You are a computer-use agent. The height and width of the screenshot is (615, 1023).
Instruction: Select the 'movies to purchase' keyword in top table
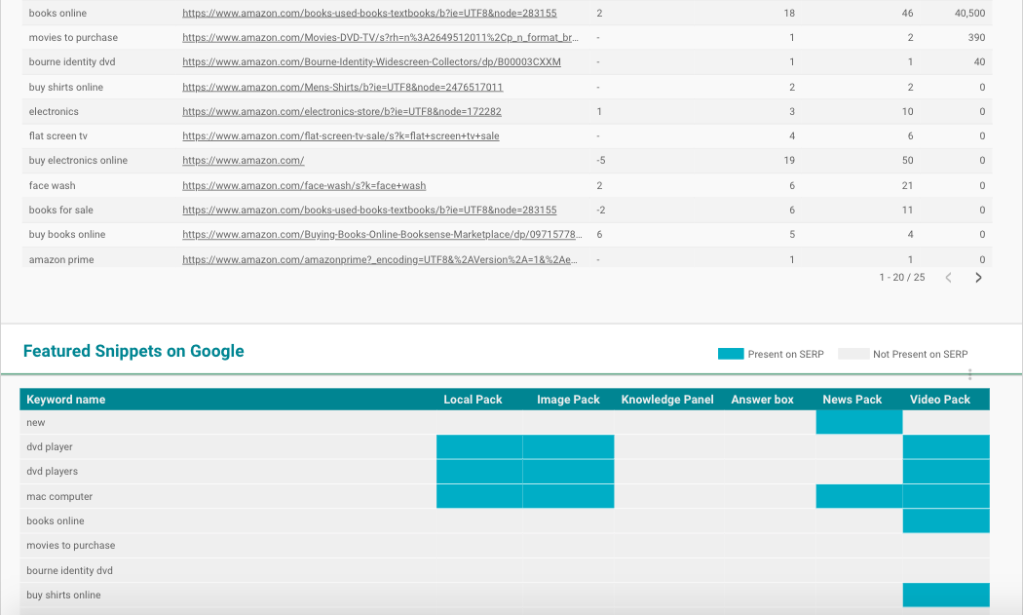coord(73,38)
